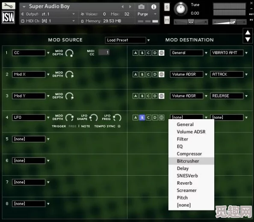Click the page up arrow
254x222 pixels.
[x=248, y=33]
